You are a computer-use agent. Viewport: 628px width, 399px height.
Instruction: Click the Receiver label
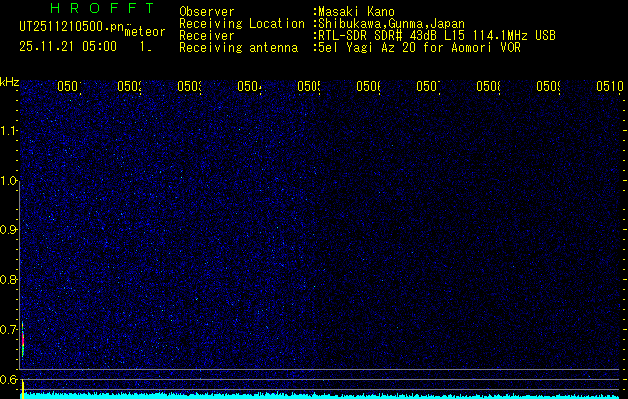click(207, 36)
